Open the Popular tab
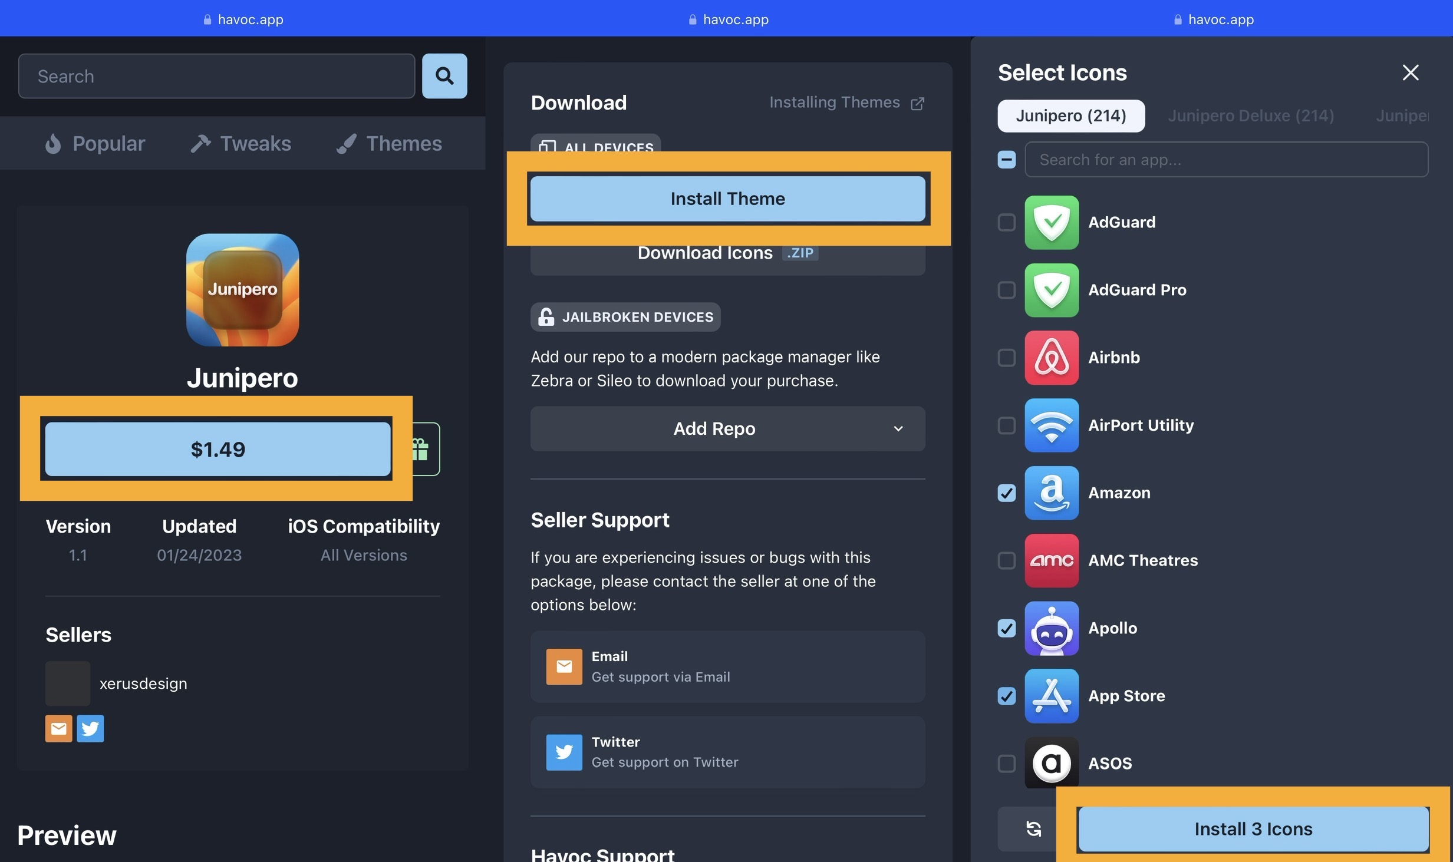1453x862 pixels. point(95,143)
